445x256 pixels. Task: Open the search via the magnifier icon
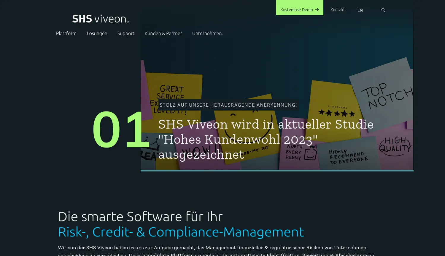(383, 10)
